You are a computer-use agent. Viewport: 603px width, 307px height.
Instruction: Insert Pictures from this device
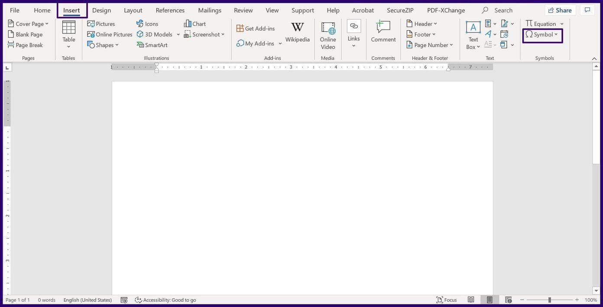coord(101,24)
